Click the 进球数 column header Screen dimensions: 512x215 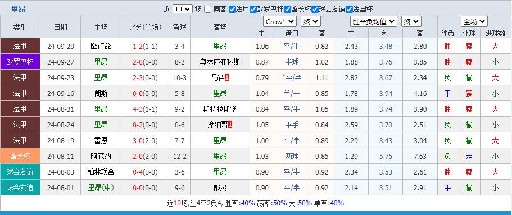click(x=495, y=33)
